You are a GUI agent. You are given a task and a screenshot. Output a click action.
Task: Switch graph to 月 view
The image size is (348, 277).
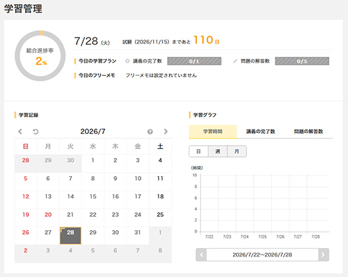pyautogui.click(x=237, y=151)
